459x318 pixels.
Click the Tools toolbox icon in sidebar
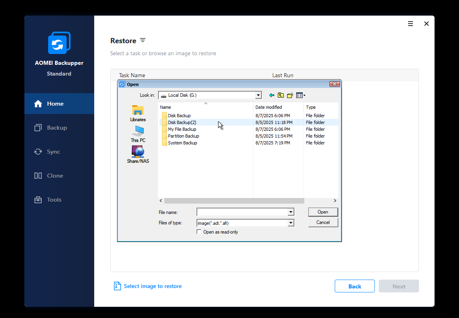38,200
